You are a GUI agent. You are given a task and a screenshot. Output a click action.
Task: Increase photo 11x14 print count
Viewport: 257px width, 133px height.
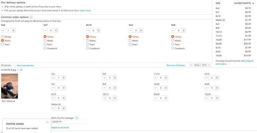pos(166,78)
